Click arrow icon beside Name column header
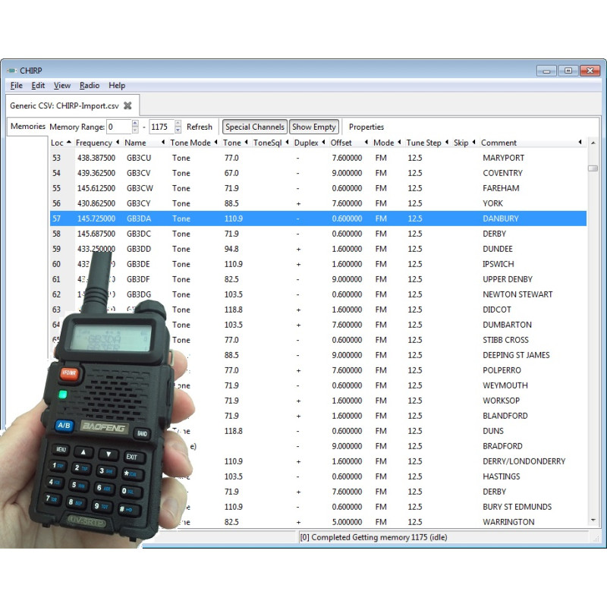 click(162, 143)
